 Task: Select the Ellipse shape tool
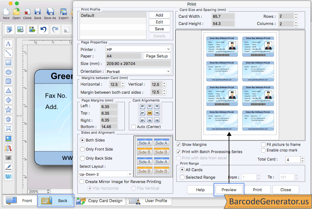pyautogui.click(x=8, y=72)
